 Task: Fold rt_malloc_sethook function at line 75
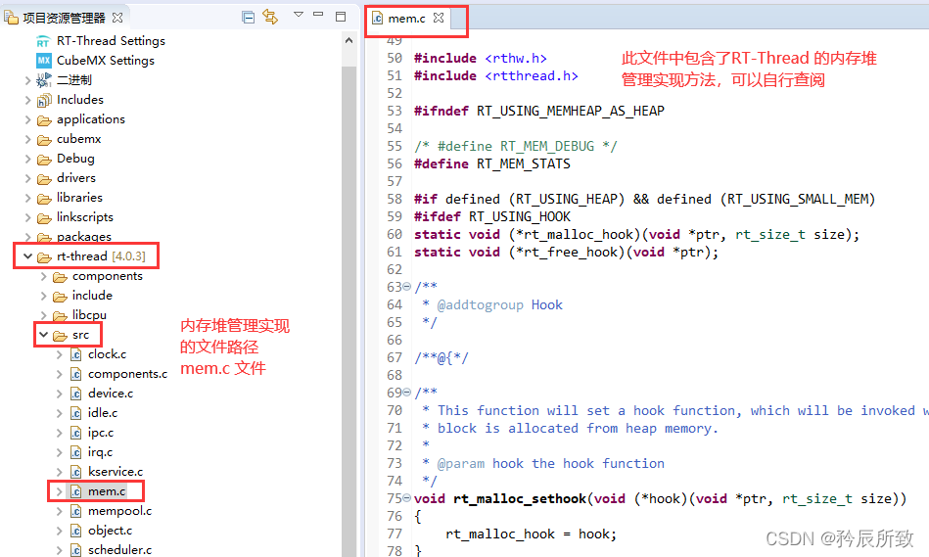406,497
